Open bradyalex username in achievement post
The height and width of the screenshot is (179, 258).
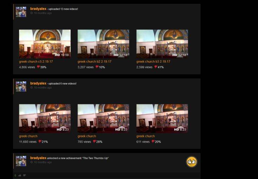tap(38, 158)
